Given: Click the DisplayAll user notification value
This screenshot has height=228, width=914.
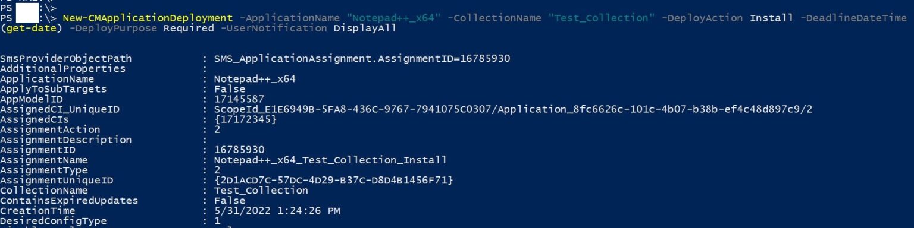Looking at the screenshot, I should (x=365, y=28).
